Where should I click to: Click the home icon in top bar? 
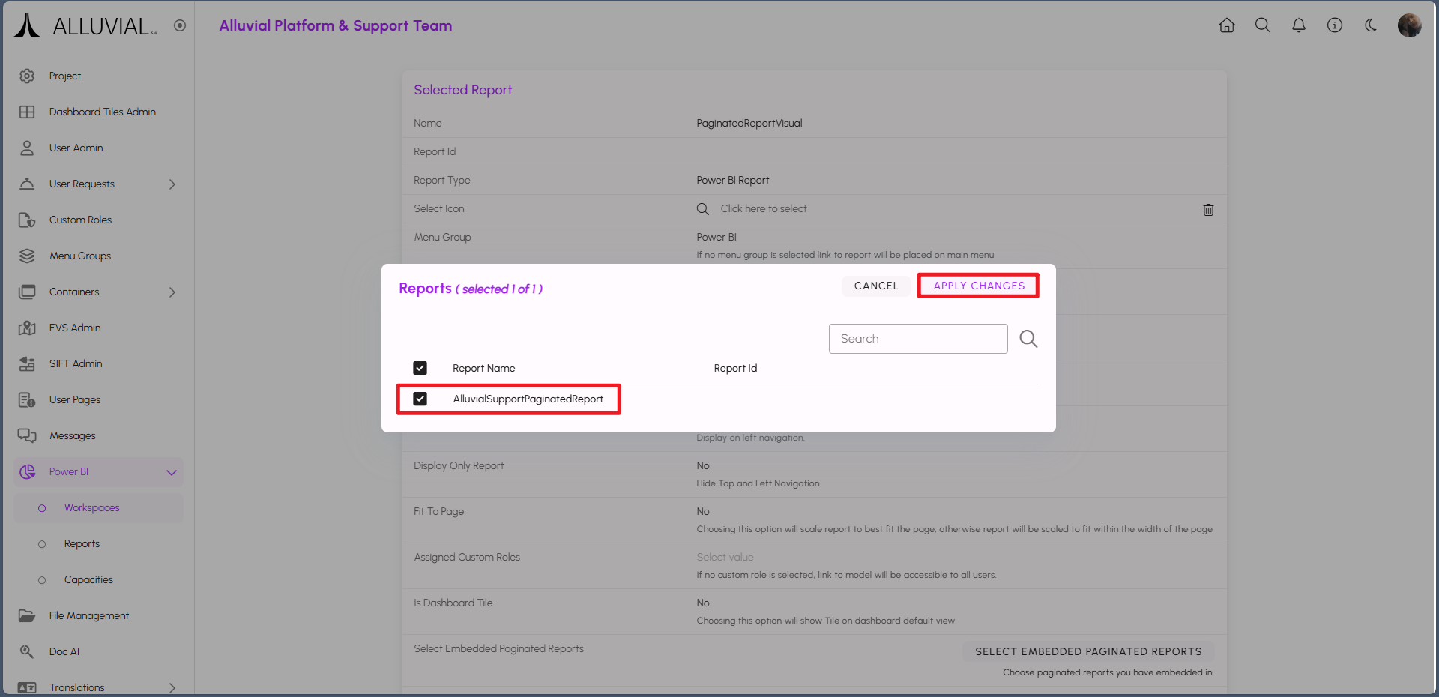1227,25
